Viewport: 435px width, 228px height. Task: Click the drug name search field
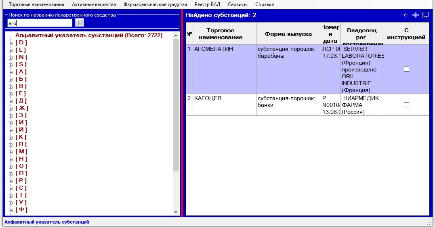click(40, 23)
